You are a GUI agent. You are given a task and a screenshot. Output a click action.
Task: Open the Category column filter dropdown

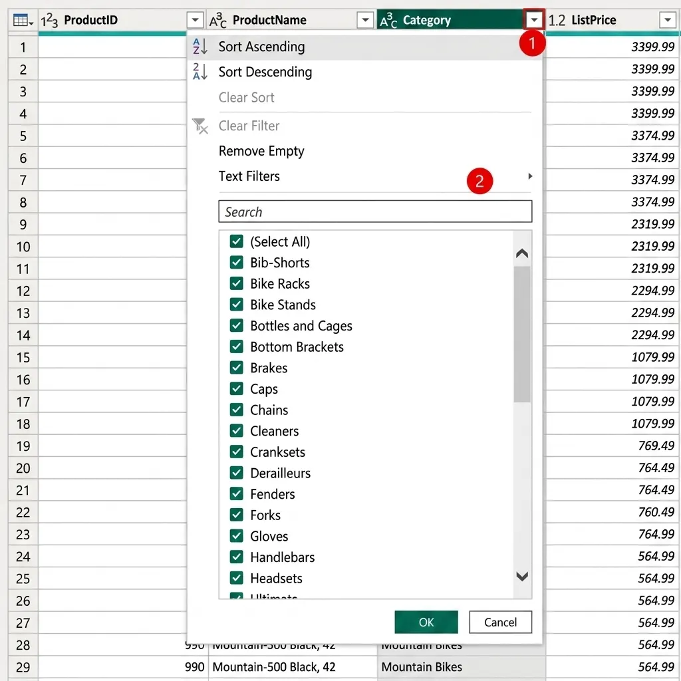[x=534, y=20]
